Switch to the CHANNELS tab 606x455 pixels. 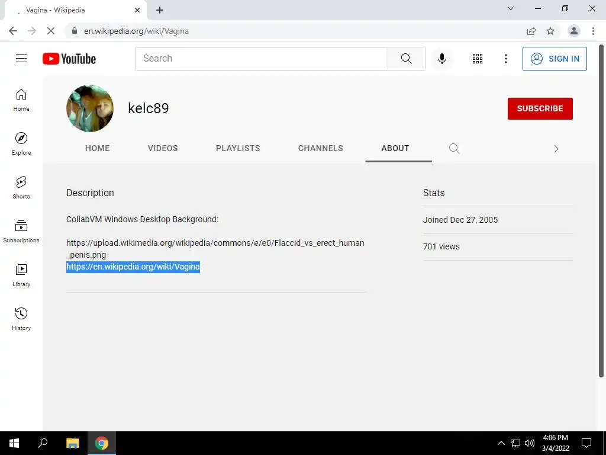320,148
